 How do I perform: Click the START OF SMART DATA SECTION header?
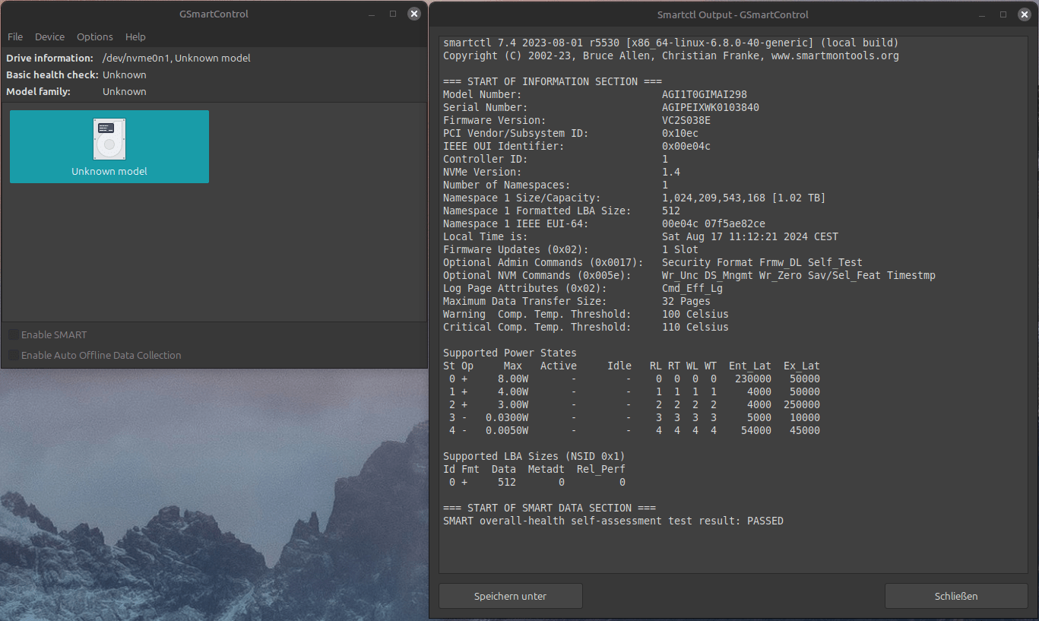[550, 508]
